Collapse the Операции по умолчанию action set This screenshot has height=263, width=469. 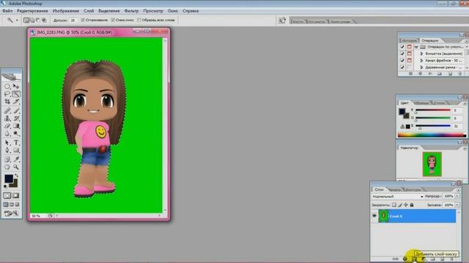coord(416,47)
